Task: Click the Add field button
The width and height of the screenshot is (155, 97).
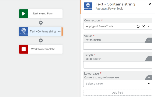Action: (118, 93)
